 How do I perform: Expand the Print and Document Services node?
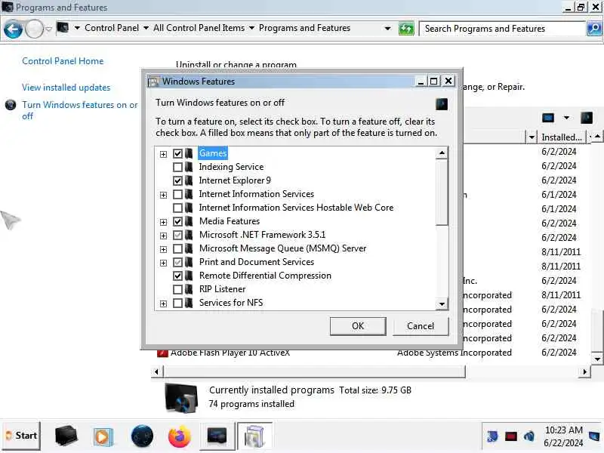(x=163, y=263)
